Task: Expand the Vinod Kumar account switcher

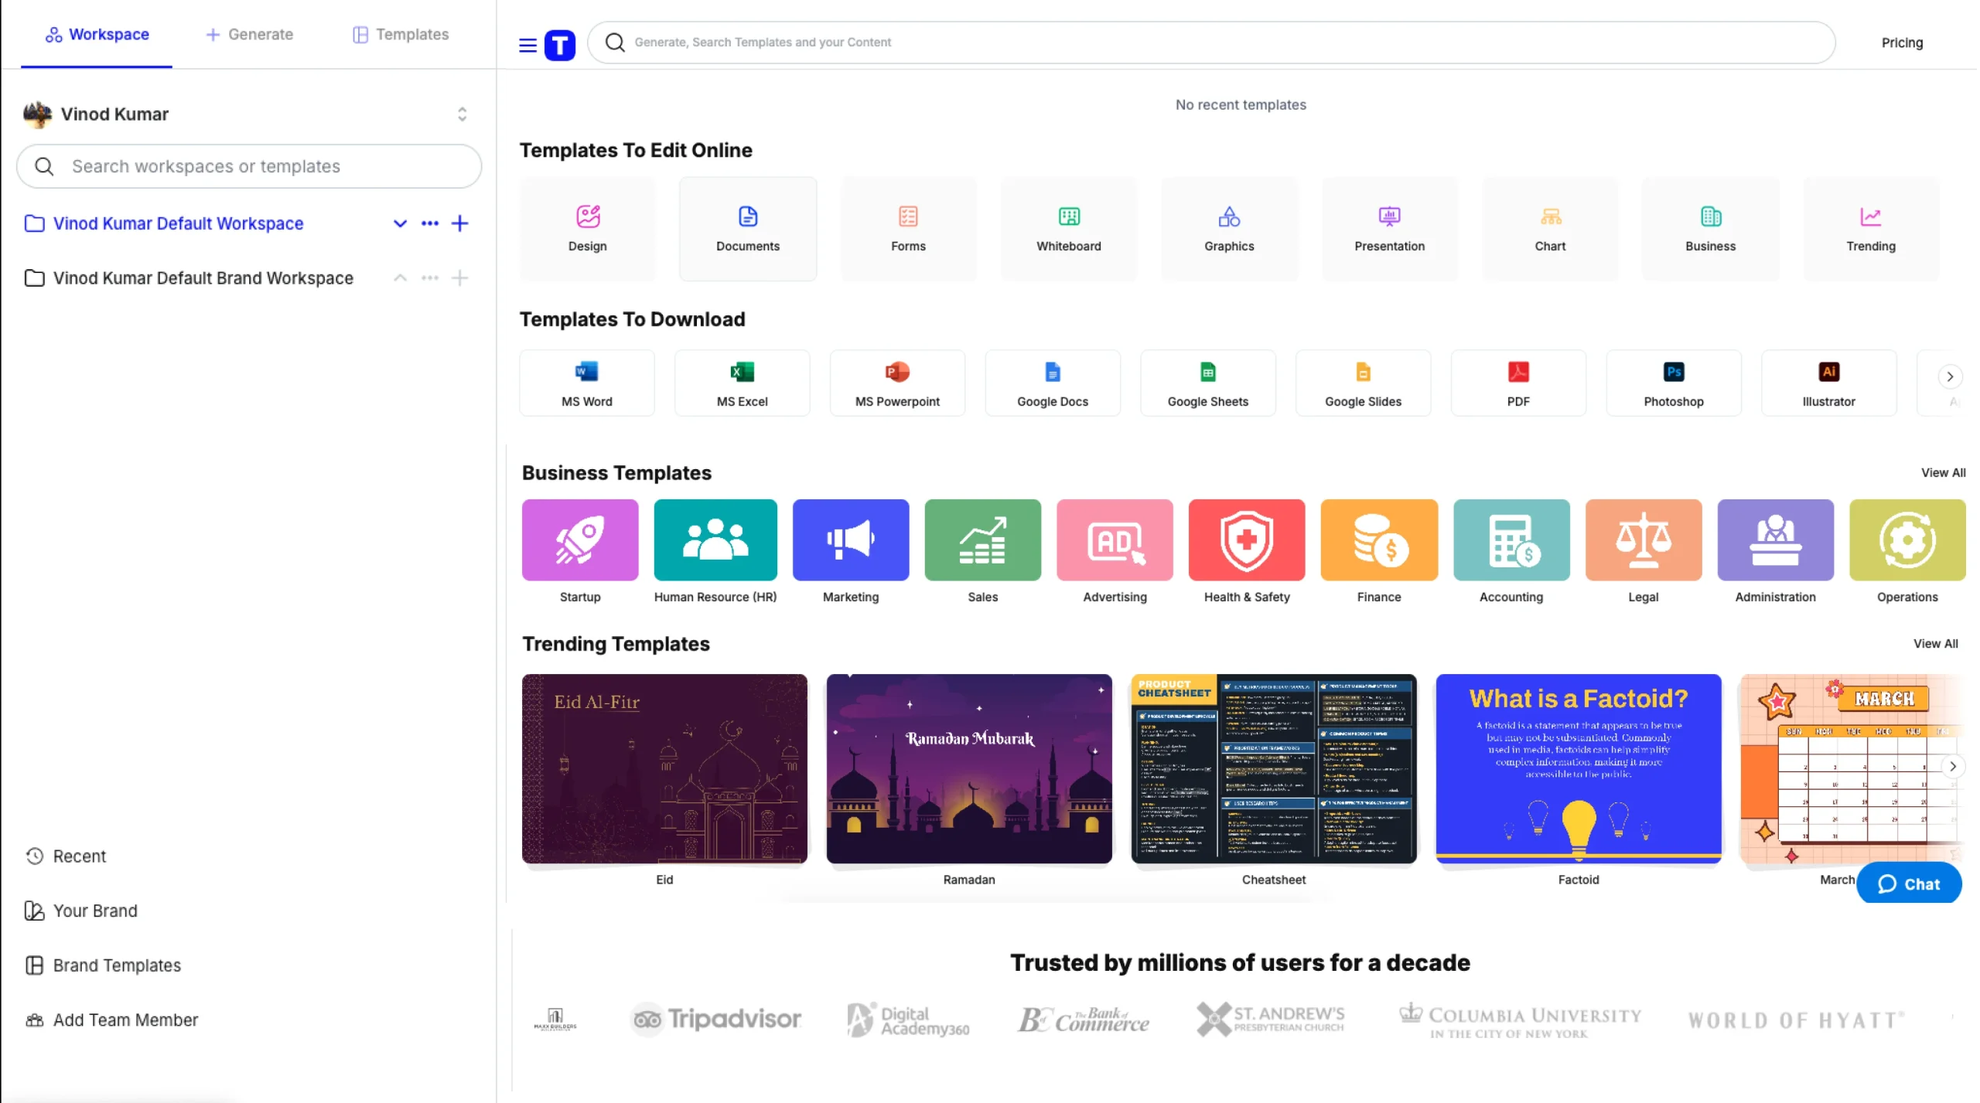Action: pos(462,114)
